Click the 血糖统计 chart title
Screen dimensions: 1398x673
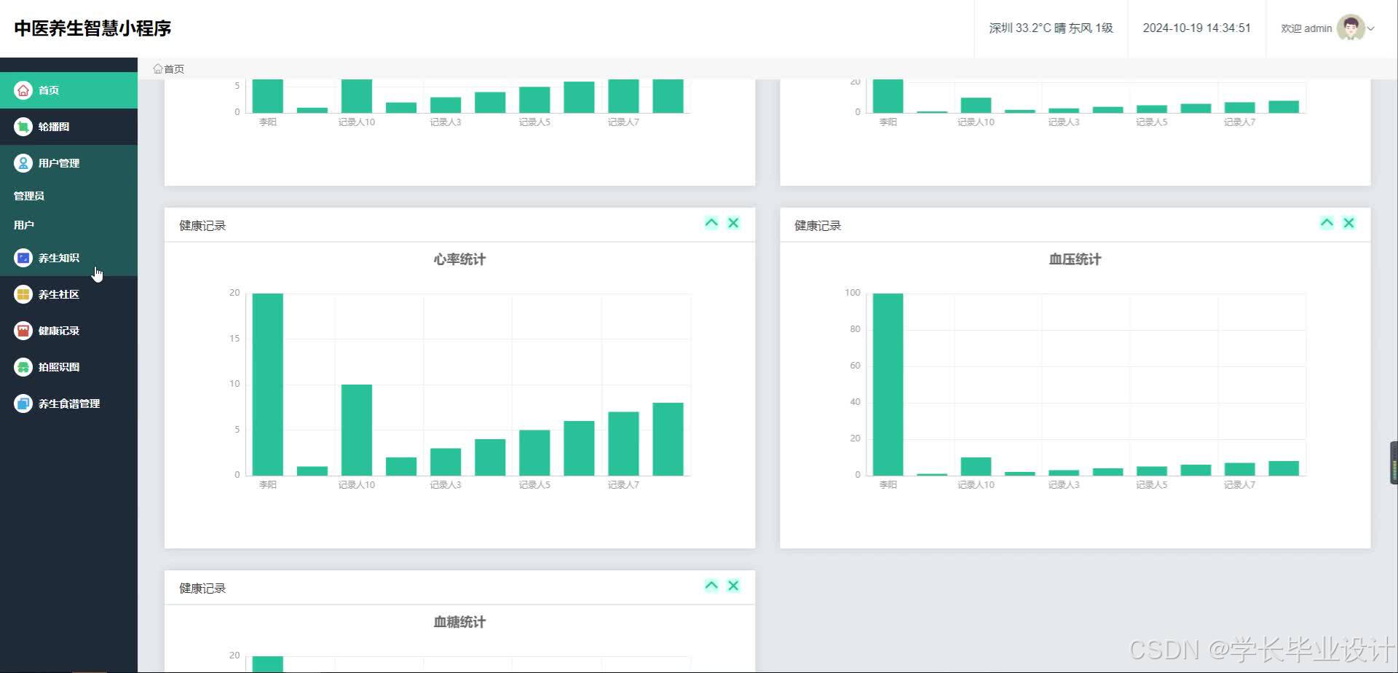click(459, 622)
